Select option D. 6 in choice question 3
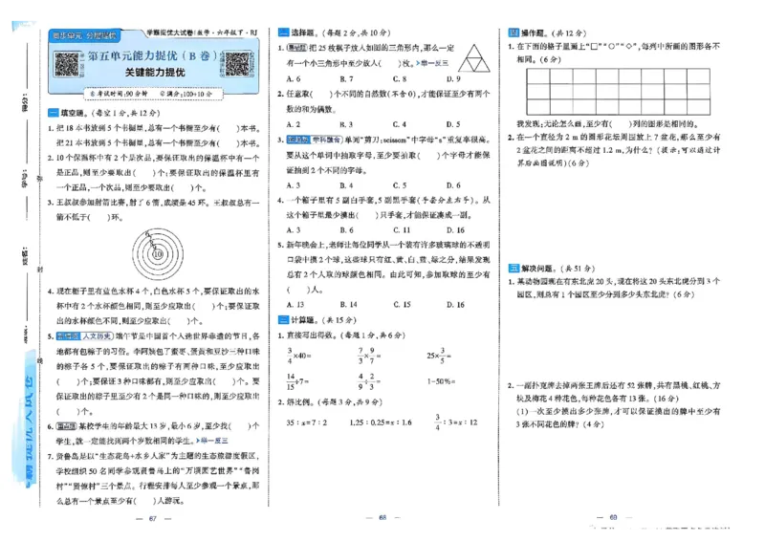Image resolution: width=765 pixels, height=541 pixels. click(x=453, y=185)
